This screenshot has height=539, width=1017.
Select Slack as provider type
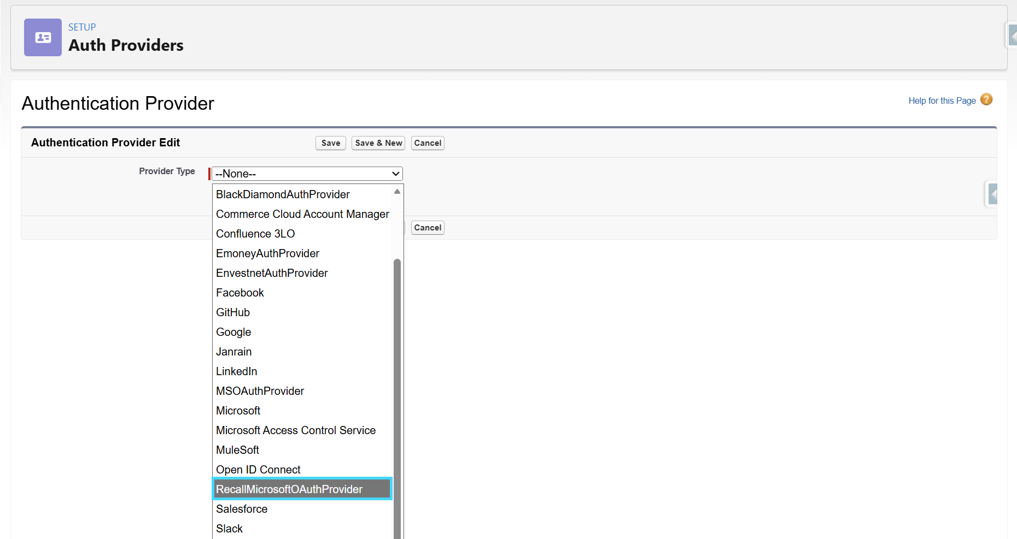pyautogui.click(x=302, y=529)
